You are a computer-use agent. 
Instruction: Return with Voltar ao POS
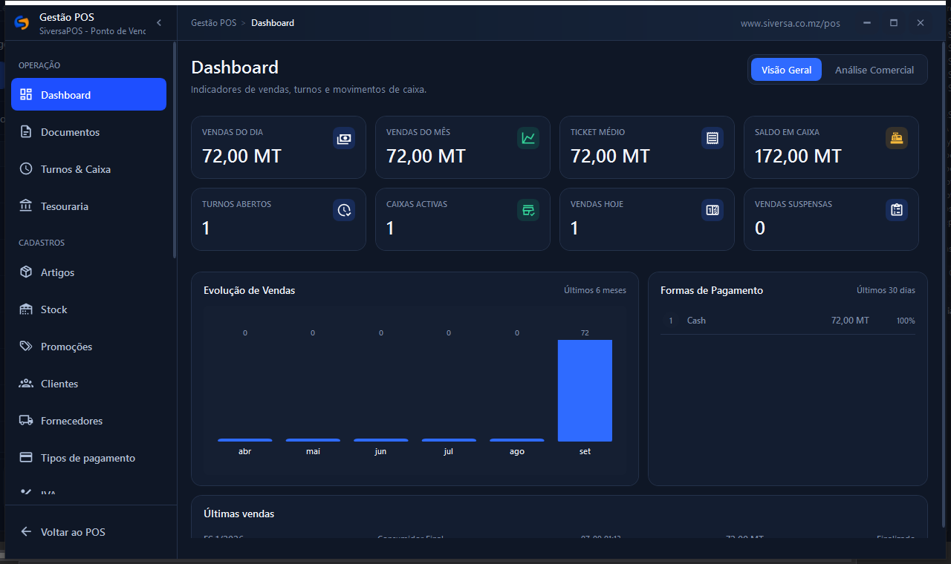[88, 532]
